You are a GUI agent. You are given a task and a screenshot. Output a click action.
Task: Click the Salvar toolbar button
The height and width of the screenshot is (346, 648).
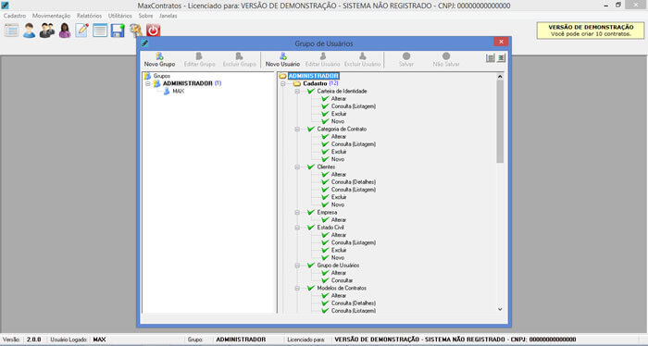(x=406, y=60)
